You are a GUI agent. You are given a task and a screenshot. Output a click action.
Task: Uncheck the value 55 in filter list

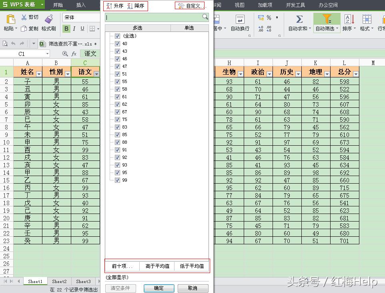(117, 81)
